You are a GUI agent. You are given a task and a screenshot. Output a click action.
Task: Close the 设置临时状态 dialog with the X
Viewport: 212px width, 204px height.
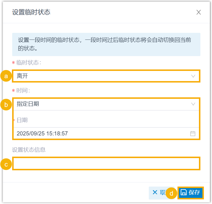pos(198,12)
